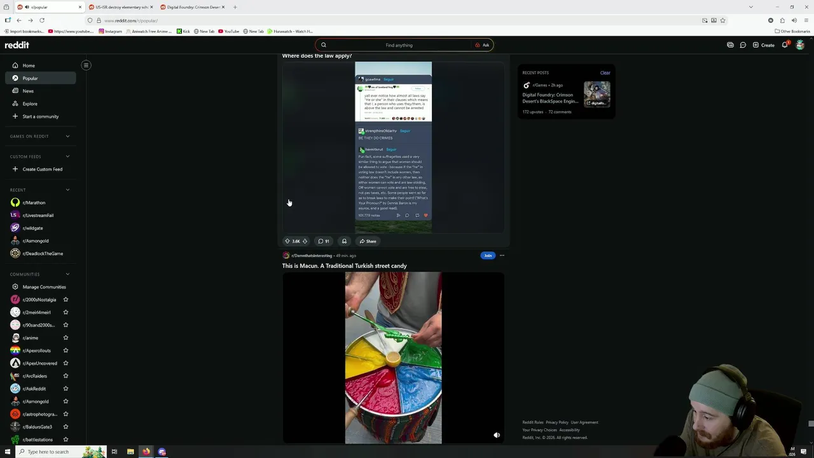
Task: Switch to Digital Foundry Crimson Desert tab
Action: coord(193,7)
